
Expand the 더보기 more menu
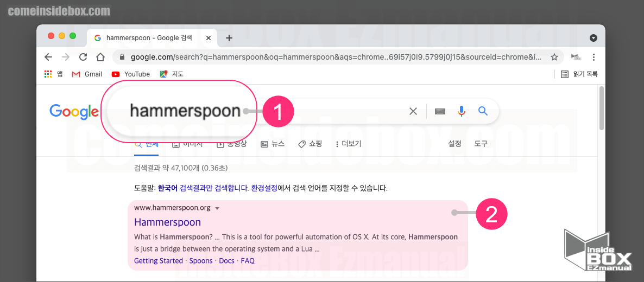pos(348,144)
